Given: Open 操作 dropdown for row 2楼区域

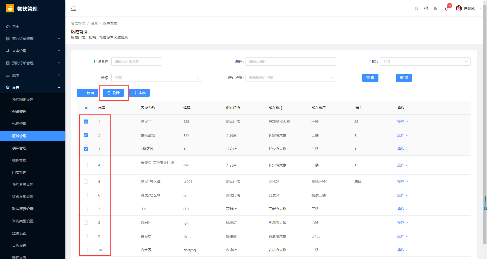Looking at the screenshot, I should (x=403, y=149).
